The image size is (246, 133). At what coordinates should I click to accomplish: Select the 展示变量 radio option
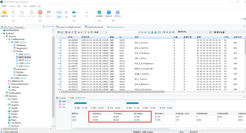[219, 32]
